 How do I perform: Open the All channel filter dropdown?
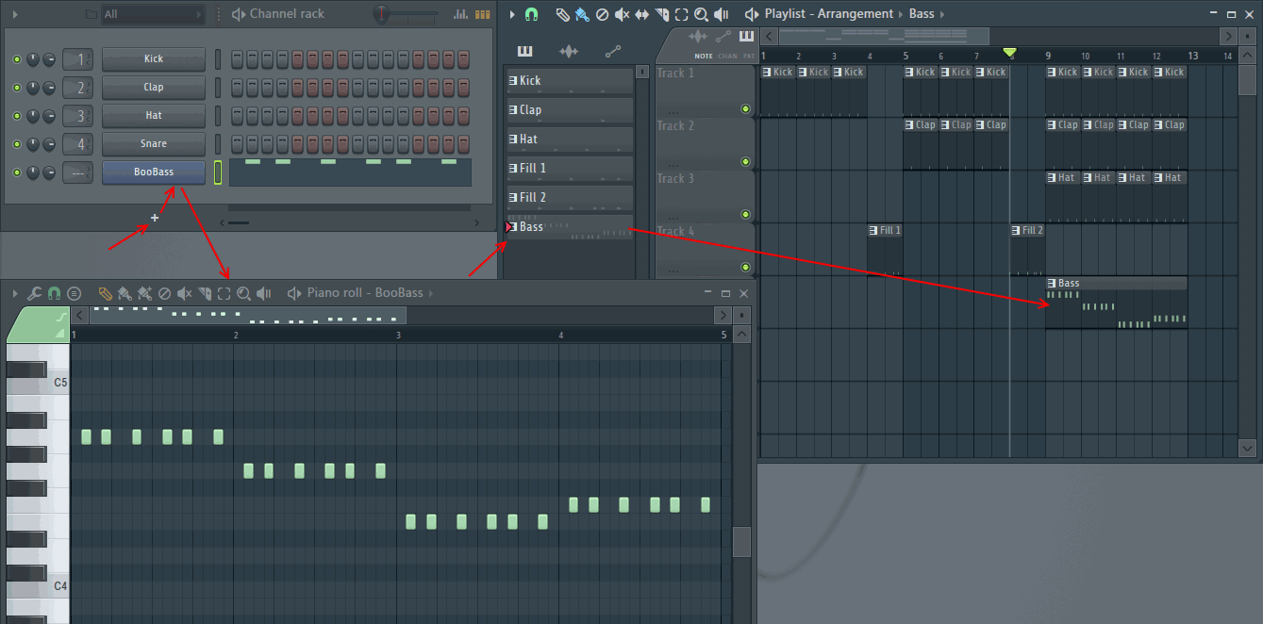tap(151, 14)
